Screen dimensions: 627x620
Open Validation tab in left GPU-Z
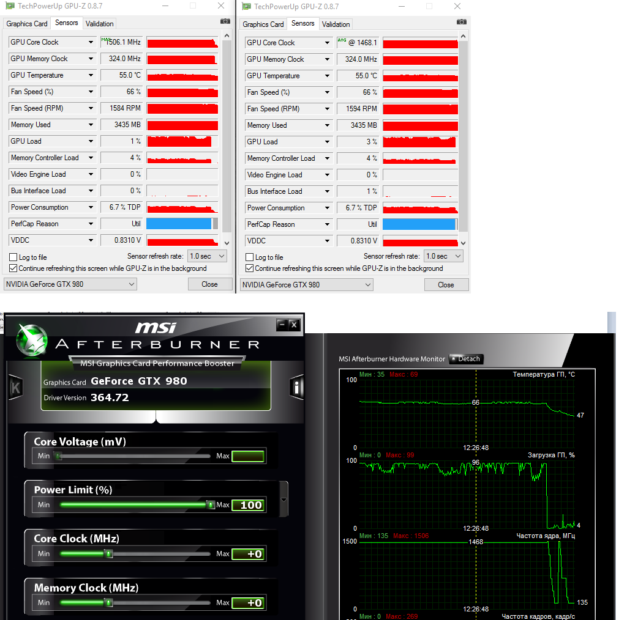point(100,24)
